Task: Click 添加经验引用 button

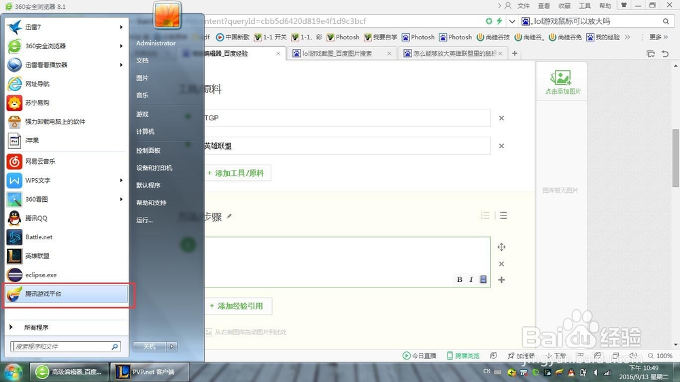Action: coord(237,306)
